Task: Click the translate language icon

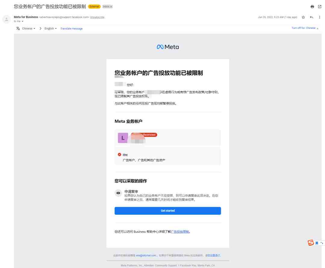Action: (x=18, y=28)
